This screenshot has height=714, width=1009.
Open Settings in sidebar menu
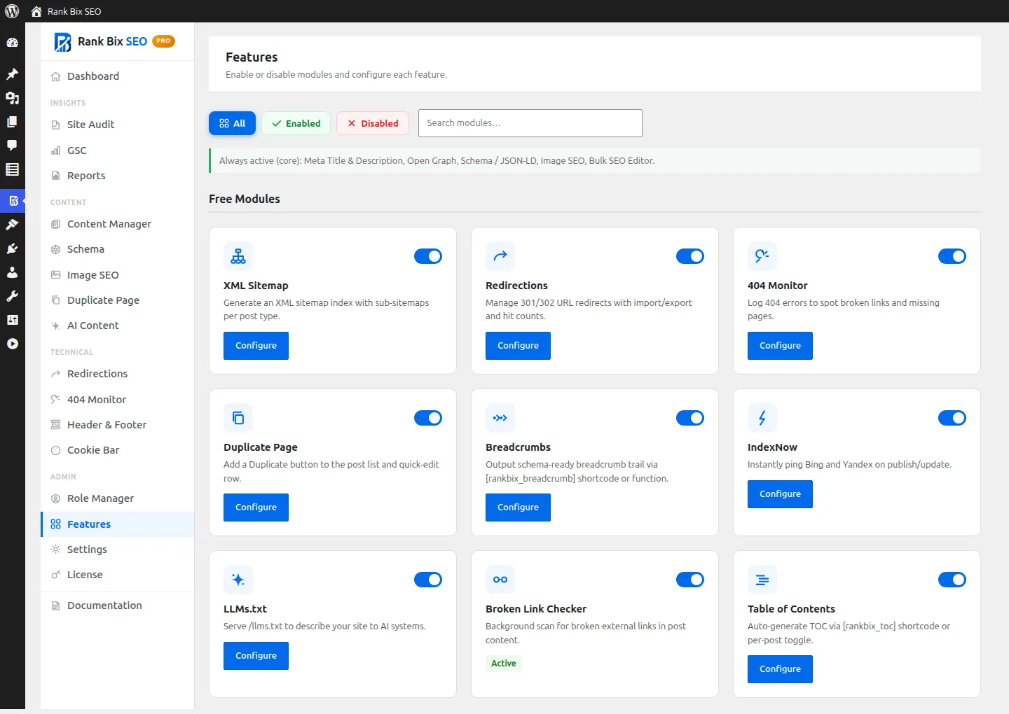click(118, 549)
